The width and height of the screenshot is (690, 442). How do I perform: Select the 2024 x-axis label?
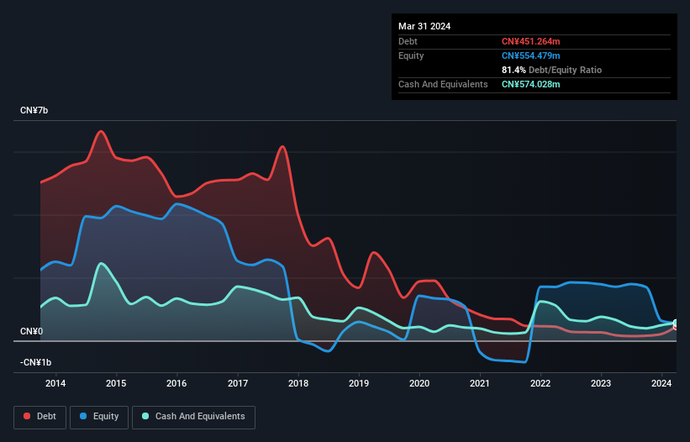tap(661, 383)
